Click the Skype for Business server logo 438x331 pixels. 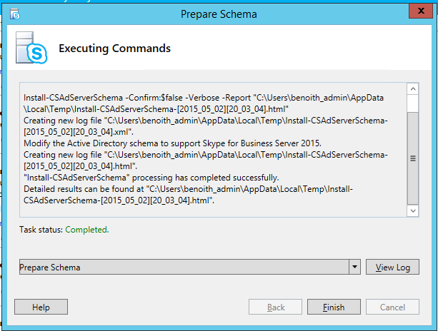(x=30, y=49)
